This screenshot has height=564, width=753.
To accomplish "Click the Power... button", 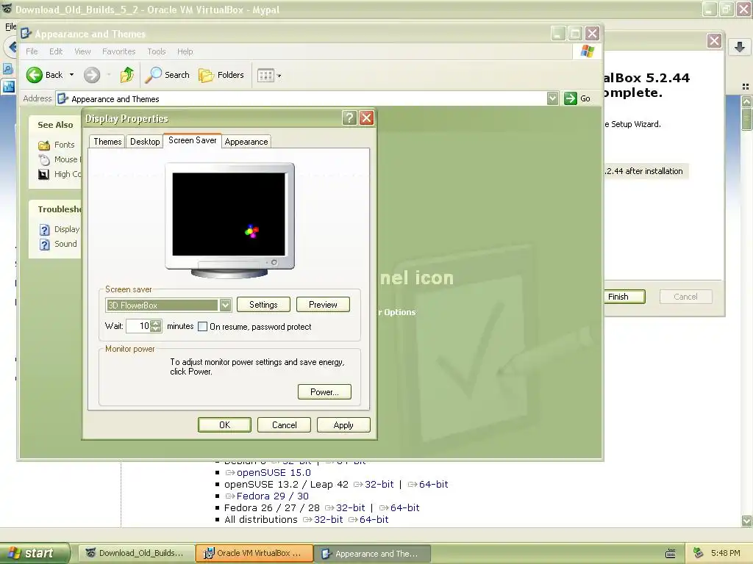I will [x=324, y=392].
